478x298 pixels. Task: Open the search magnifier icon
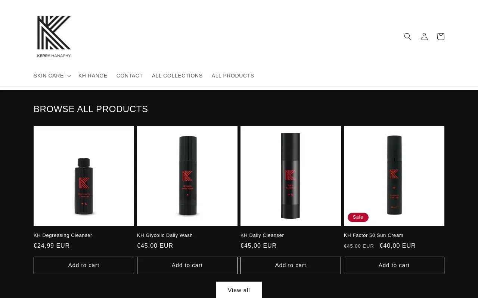coord(408,37)
